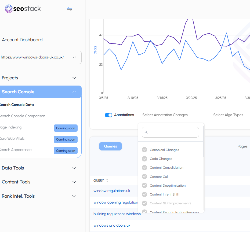Check the Code Changes option
250x232 pixels.
[x=144, y=159]
